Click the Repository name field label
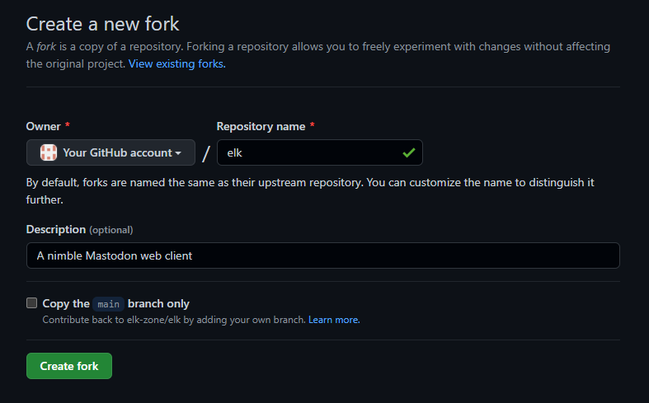 coord(261,126)
